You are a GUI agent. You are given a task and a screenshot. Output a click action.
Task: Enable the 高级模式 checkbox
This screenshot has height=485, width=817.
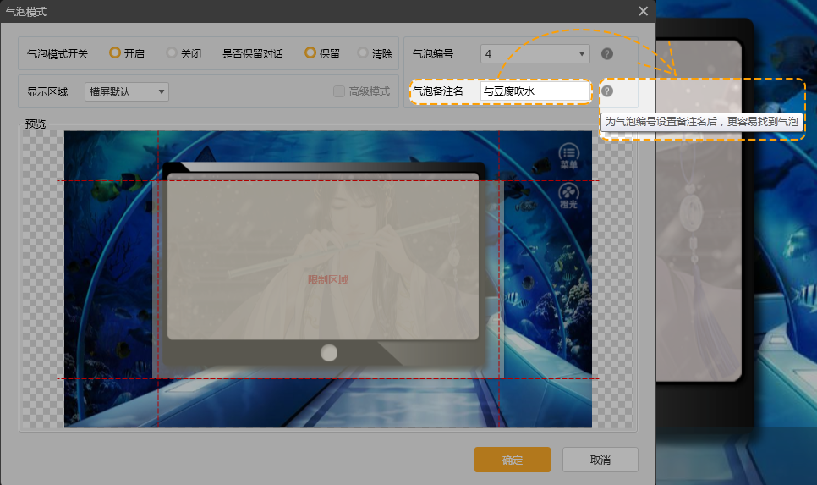click(339, 91)
